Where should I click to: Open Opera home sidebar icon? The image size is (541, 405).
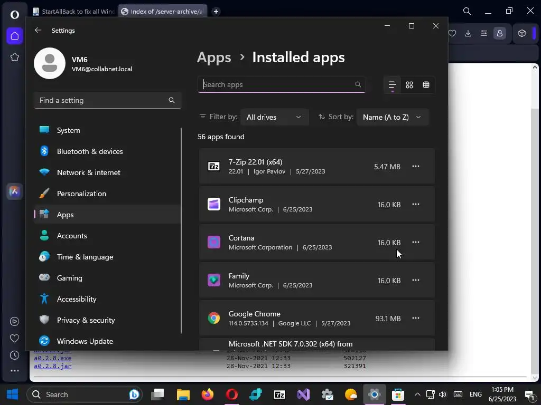14,36
